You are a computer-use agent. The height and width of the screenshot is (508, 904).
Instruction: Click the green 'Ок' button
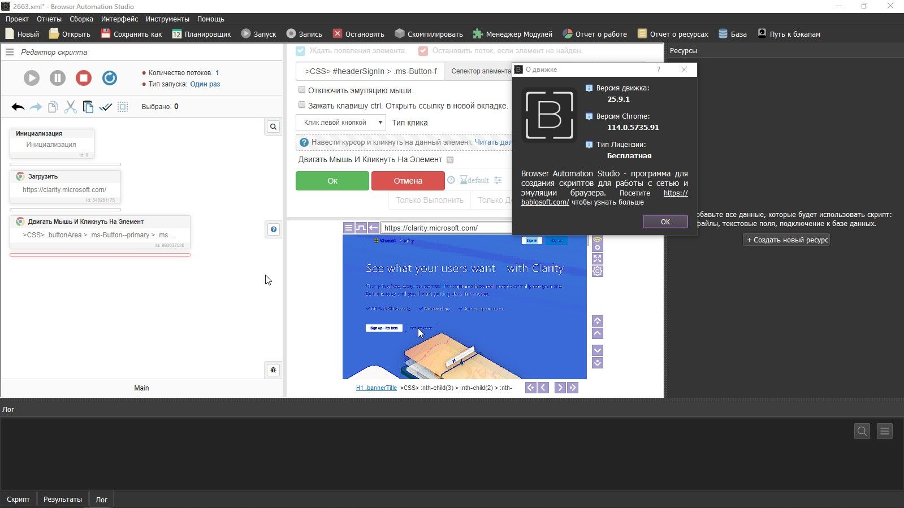point(332,181)
